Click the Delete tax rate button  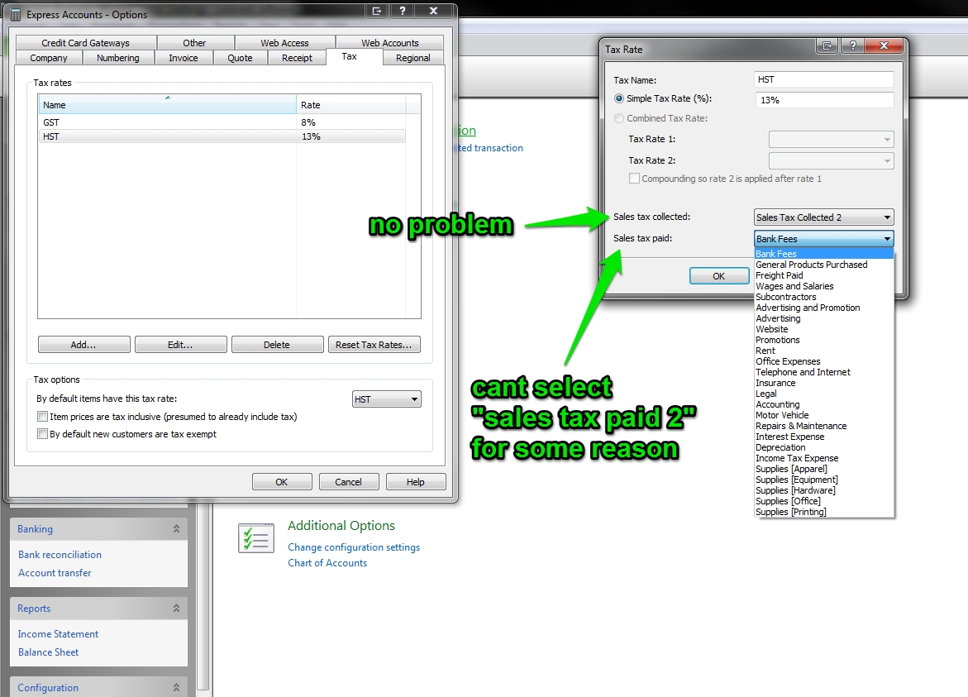[277, 345]
